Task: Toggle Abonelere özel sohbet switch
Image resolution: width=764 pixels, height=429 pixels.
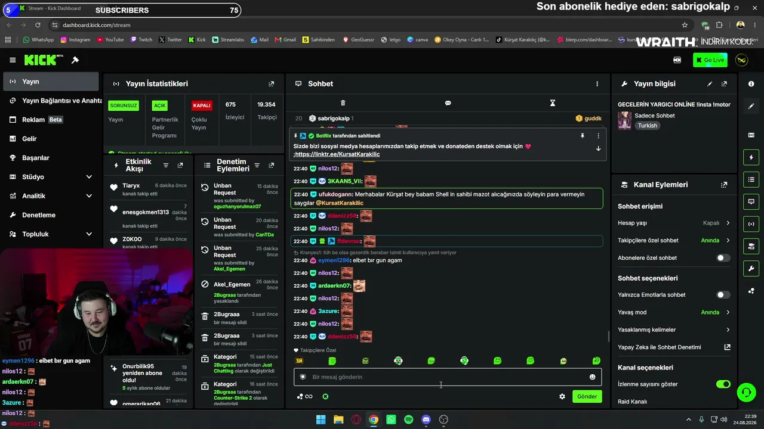Action: 723,258
